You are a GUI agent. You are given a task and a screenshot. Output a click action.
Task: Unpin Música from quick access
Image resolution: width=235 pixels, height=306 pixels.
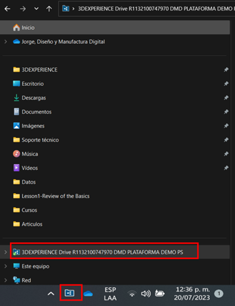tap(226, 154)
